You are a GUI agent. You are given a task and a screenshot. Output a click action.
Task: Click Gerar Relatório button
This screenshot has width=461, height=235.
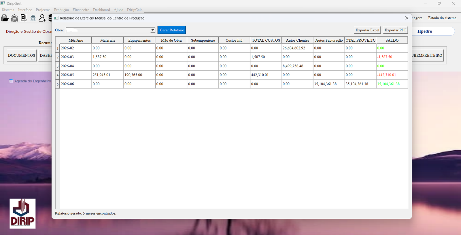(x=172, y=30)
